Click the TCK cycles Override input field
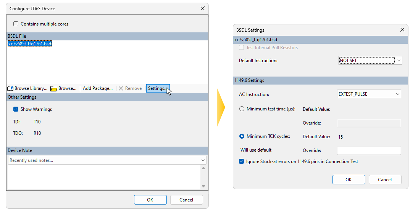 [x=369, y=150]
